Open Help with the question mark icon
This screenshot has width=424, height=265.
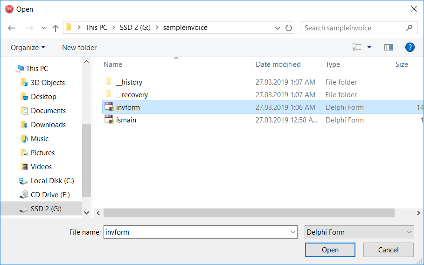[x=410, y=47]
